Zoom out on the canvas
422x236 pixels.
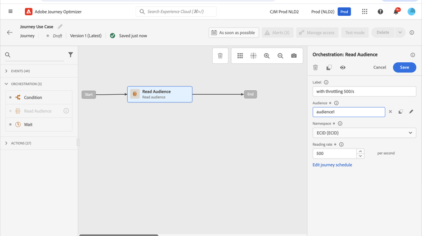[x=280, y=55]
